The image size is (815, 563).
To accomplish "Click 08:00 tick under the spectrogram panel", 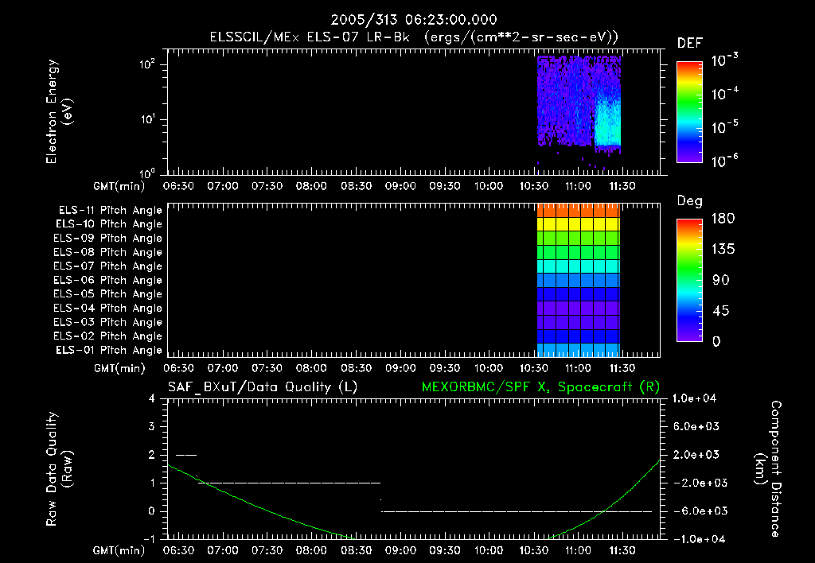I will 311,186.
